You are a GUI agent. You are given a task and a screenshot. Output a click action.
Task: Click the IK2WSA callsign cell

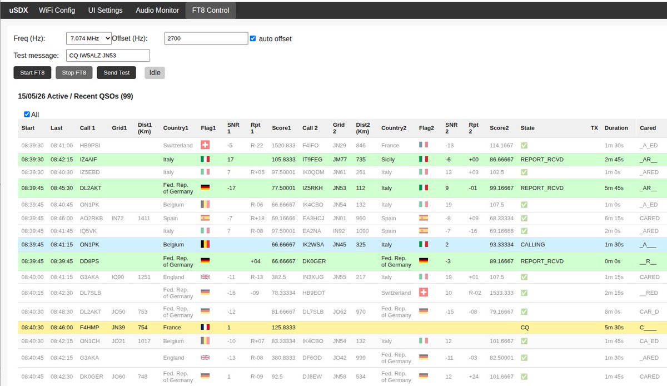pos(313,244)
